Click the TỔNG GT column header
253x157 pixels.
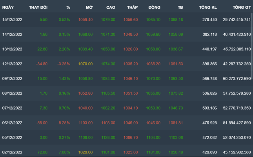pos(241,7)
